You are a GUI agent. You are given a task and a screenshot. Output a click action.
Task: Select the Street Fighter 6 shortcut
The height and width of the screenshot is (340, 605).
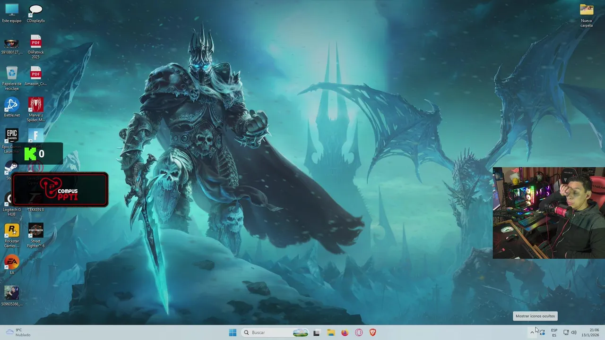coord(35,236)
